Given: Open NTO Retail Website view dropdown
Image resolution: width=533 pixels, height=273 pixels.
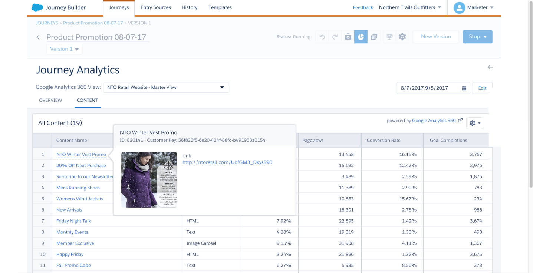Looking at the screenshot, I should click(166, 87).
